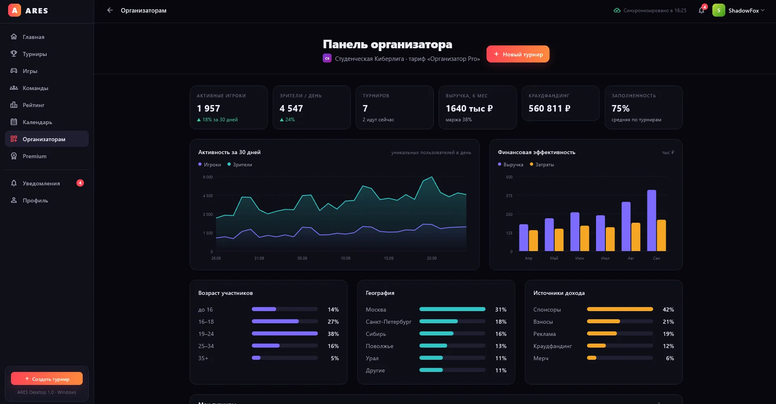
Task: Click the Сибирь geography bar
Action: 452,334
